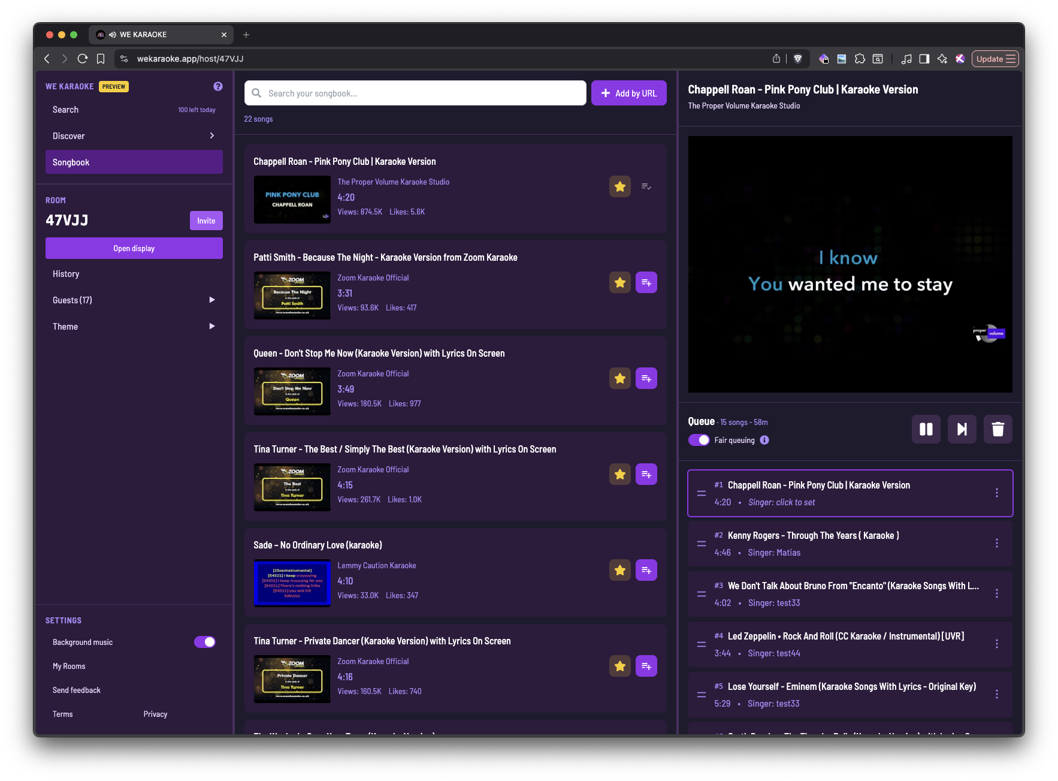
Task: Switch to the Songbook section
Action: (x=134, y=161)
